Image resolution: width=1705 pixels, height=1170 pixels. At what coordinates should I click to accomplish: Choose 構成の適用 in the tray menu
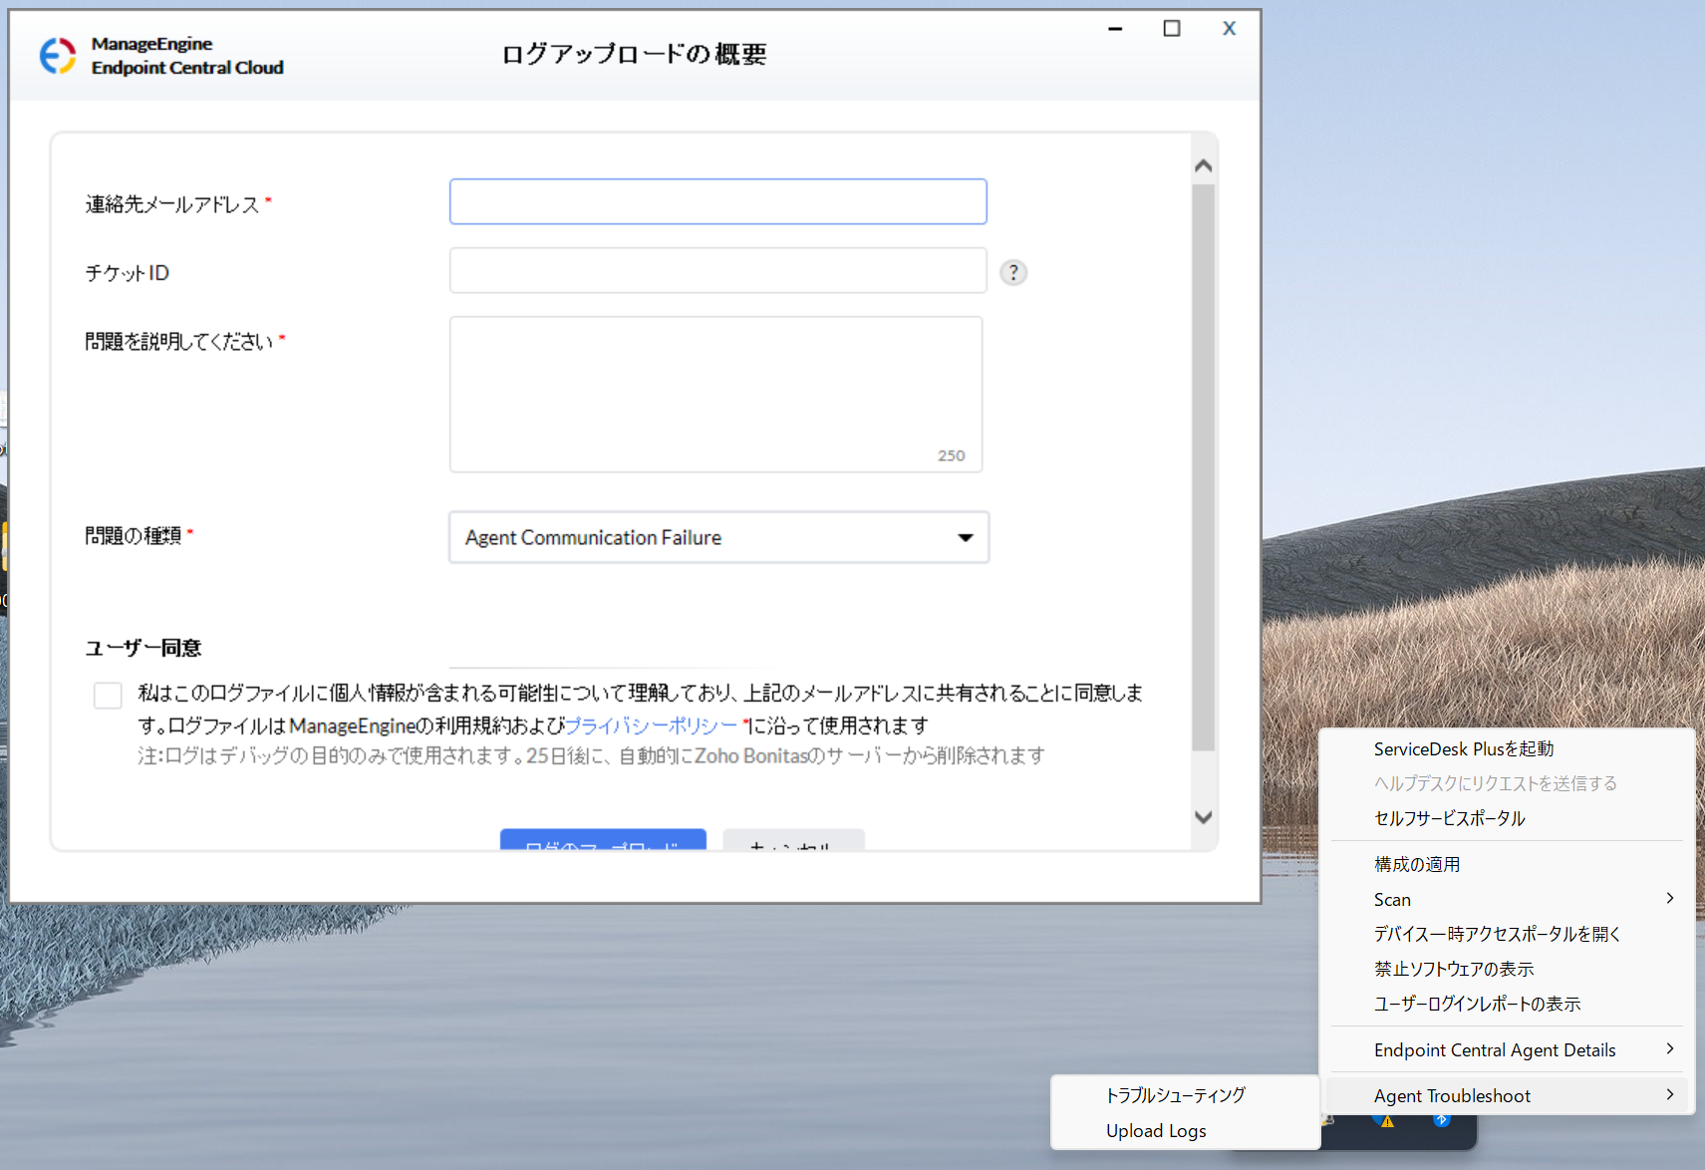tap(1507, 864)
